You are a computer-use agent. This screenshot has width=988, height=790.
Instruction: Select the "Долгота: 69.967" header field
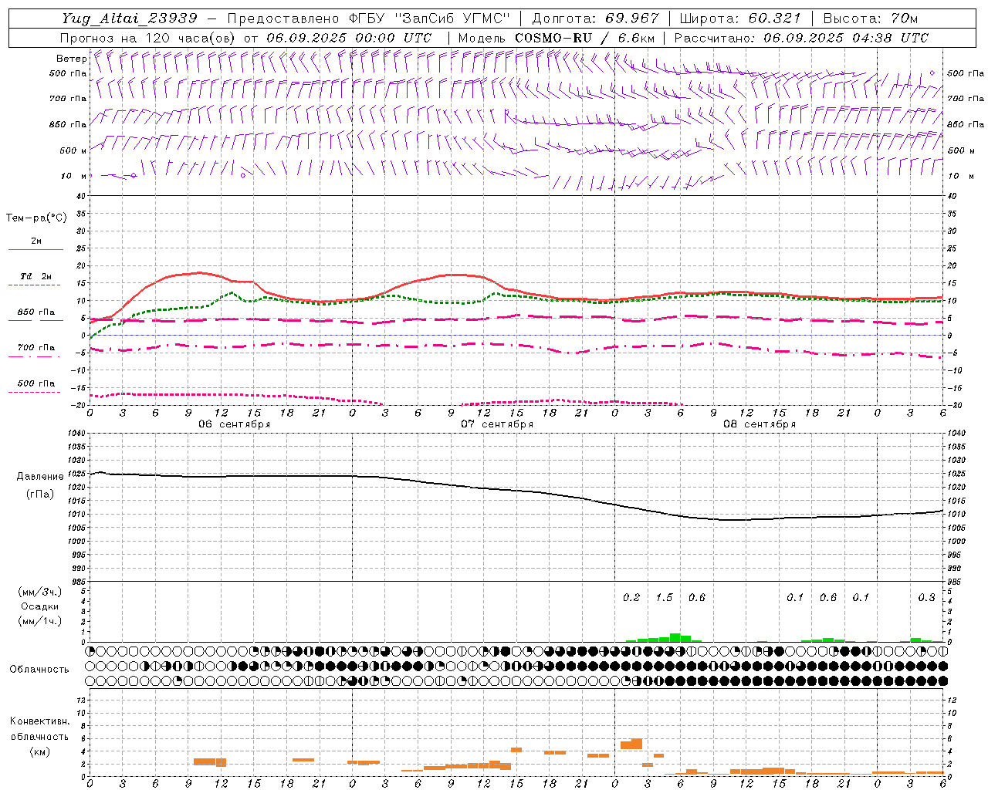pos(596,19)
